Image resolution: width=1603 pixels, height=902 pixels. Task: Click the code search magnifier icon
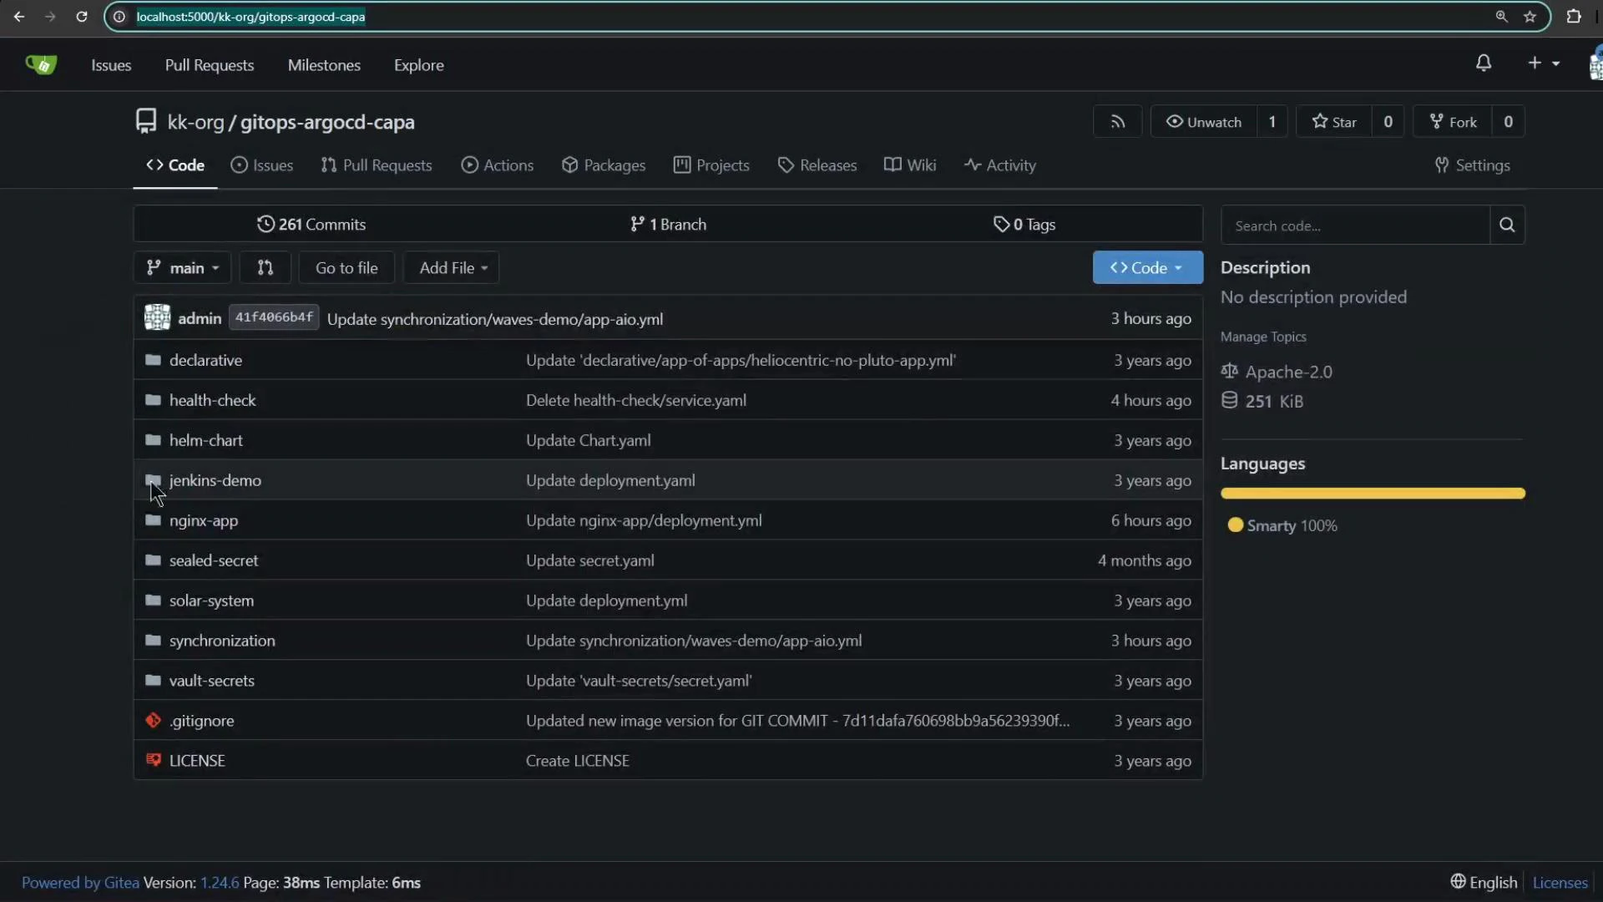1507,225
